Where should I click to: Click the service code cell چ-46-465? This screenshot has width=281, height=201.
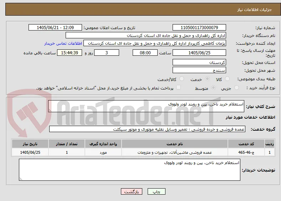tap(246, 152)
